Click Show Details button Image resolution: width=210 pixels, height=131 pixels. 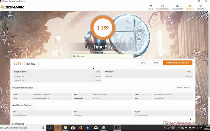tap(183, 87)
